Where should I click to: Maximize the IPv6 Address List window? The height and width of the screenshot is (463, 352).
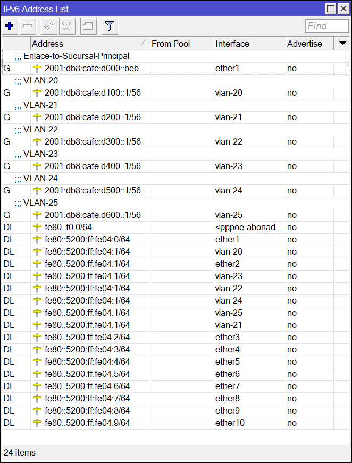click(331, 9)
